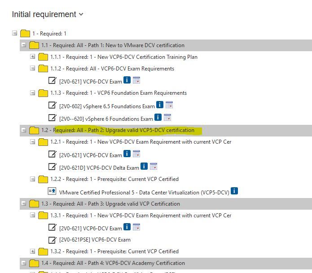Open the Initial requirement dropdown

(81, 14)
